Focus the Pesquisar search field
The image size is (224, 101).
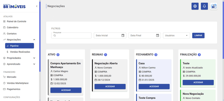pyautogui.click(x=71, y=36)
